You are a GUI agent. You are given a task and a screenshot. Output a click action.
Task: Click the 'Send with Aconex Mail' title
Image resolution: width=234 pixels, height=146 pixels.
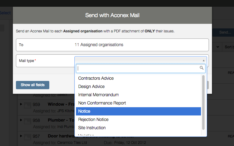112,15
